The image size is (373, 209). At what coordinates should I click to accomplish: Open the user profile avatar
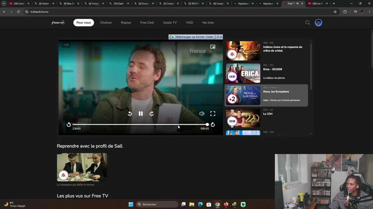[x=319, y=23]
